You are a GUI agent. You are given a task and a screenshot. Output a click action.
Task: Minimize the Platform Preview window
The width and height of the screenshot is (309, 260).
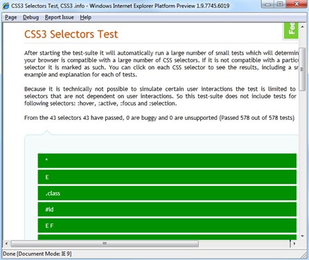point(268,4)
